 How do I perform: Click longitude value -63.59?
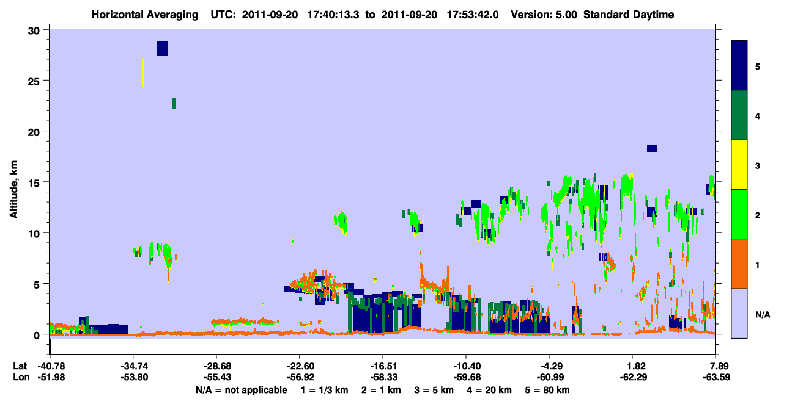click(716, 377)
